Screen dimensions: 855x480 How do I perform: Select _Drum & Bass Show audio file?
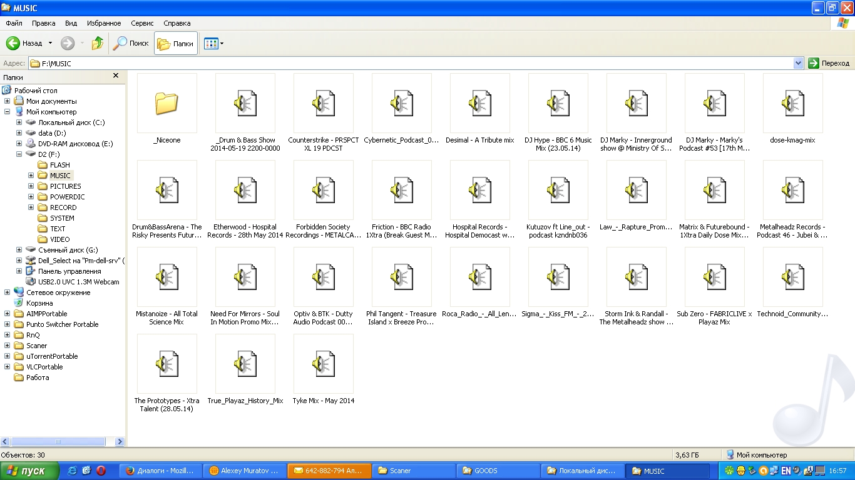(245, 103)
